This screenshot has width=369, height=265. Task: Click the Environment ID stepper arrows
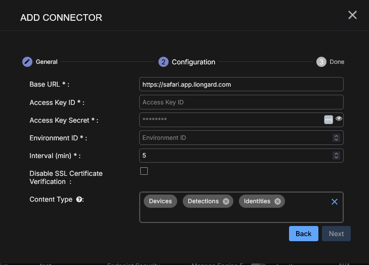336,138
